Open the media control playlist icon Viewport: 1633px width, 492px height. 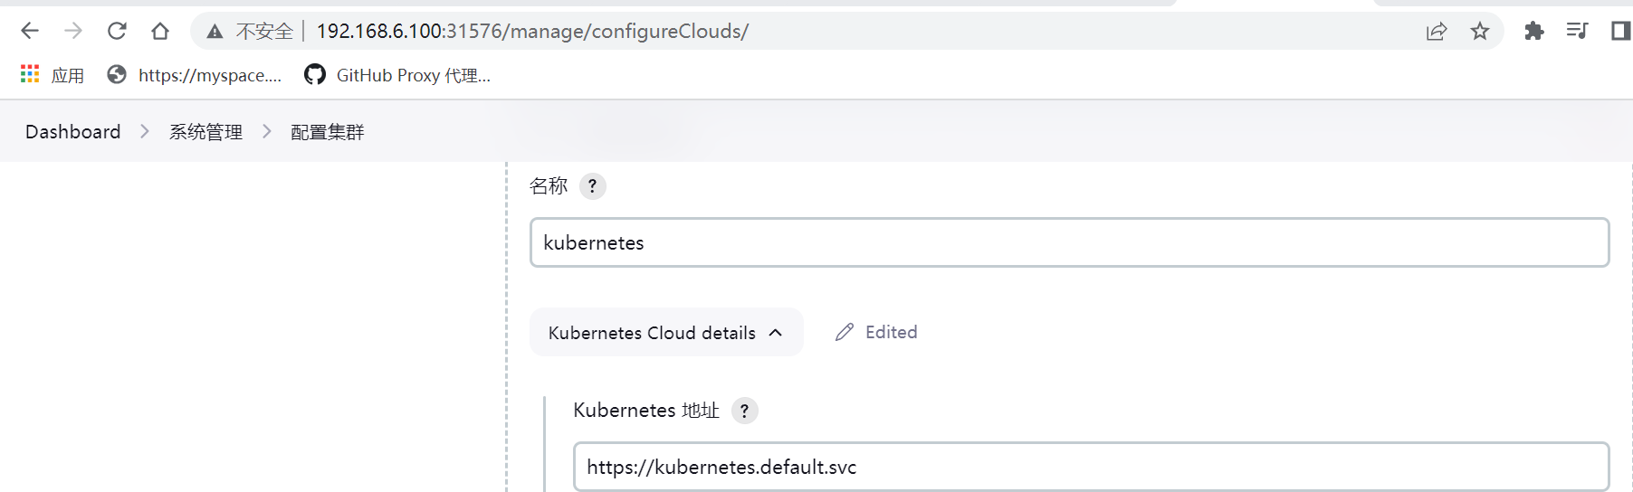click(x=1577, y=31)
